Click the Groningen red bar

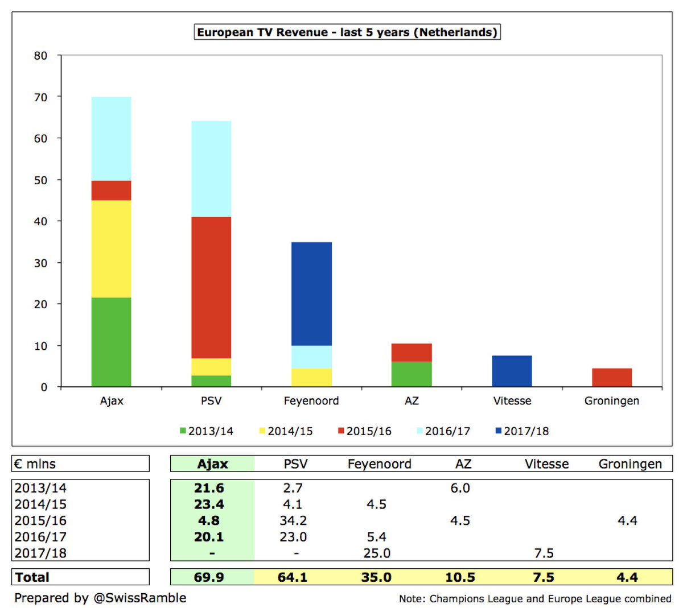point(612,378)
